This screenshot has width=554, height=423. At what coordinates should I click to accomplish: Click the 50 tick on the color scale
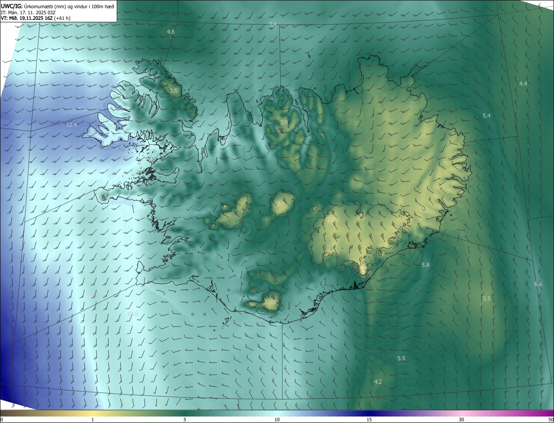point(550,420)
